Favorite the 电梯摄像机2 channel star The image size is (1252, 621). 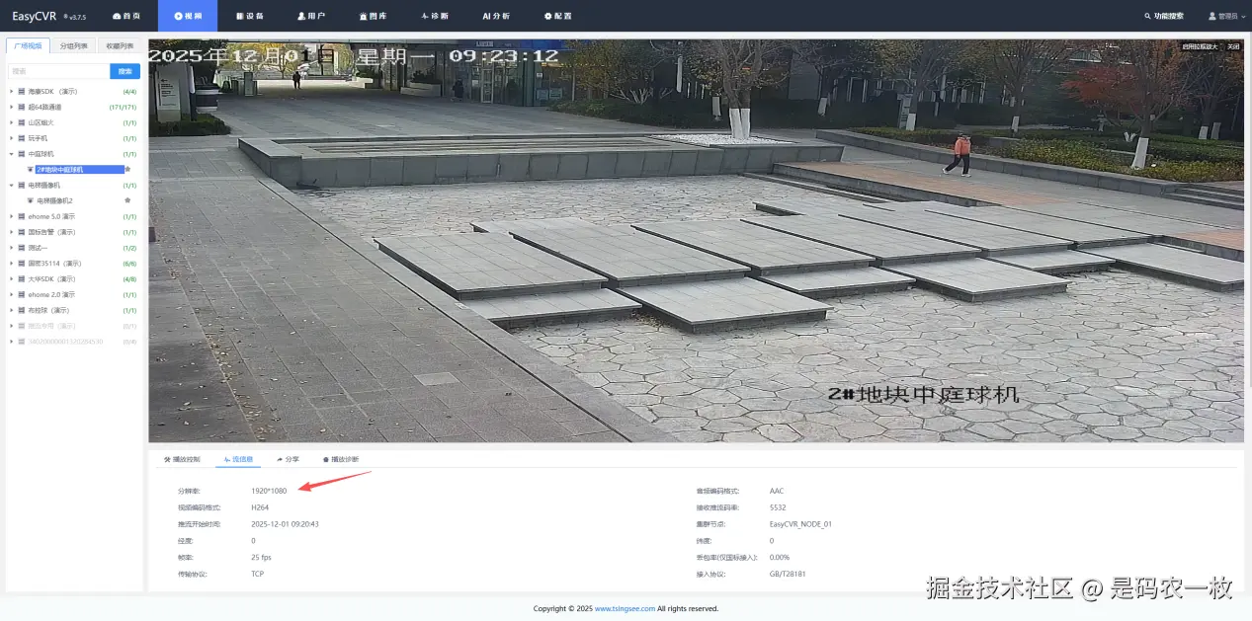point(126,200)
